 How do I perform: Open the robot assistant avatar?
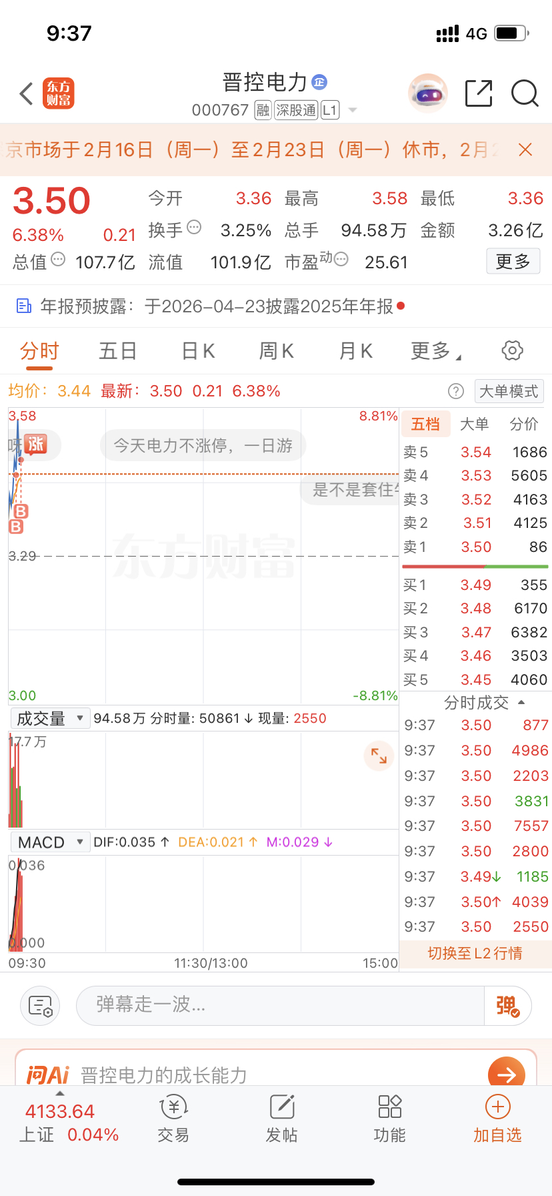[x=427, y=93]
